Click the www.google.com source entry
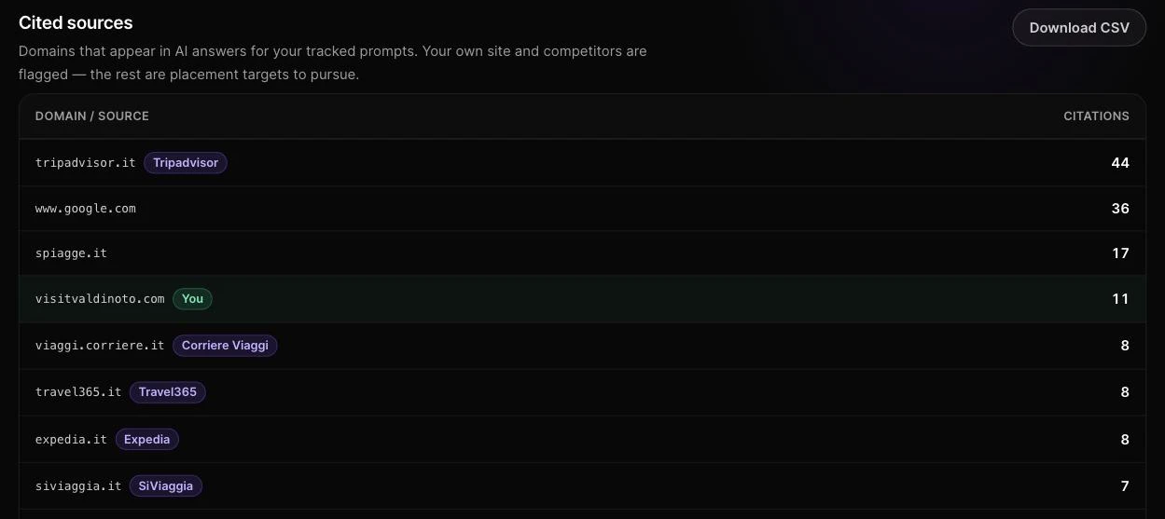Viewport: 1165px width, 519px height. (x=86, y=209)
